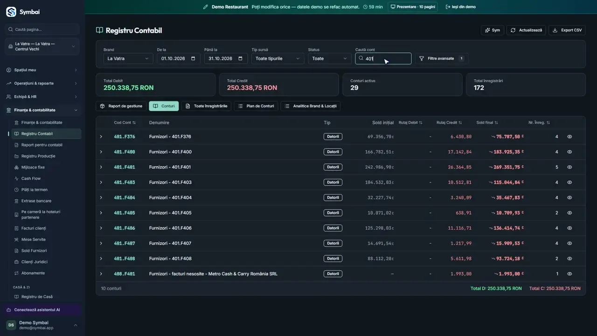597x336 pixels.
Task: Click the Export CSV button
Action: [x=567, y=30]
